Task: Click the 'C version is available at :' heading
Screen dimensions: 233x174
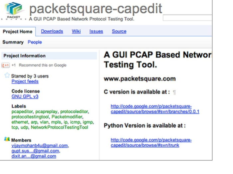Action: coord(137,92)
